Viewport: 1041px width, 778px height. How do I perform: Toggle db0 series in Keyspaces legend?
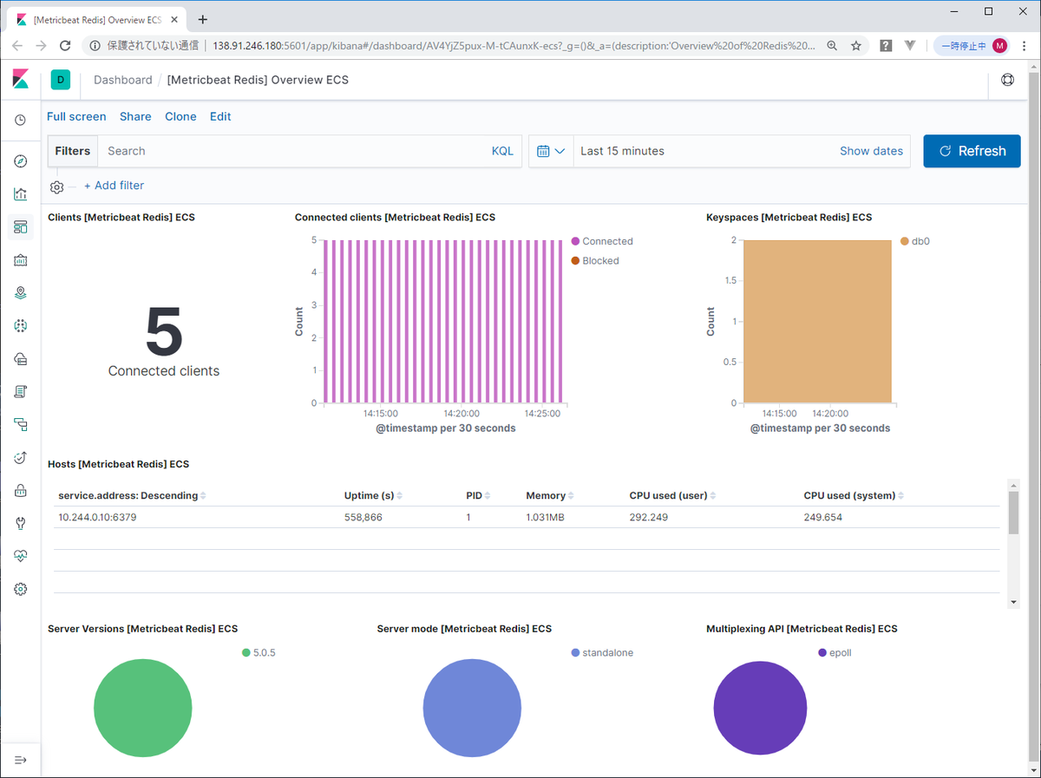pos(915,241)
